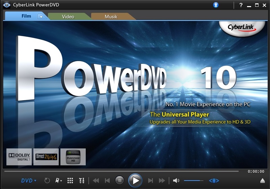The height and width of the screenshot is (189, 270).
Task: Open help via the question mark
Action: coord(241,5)
